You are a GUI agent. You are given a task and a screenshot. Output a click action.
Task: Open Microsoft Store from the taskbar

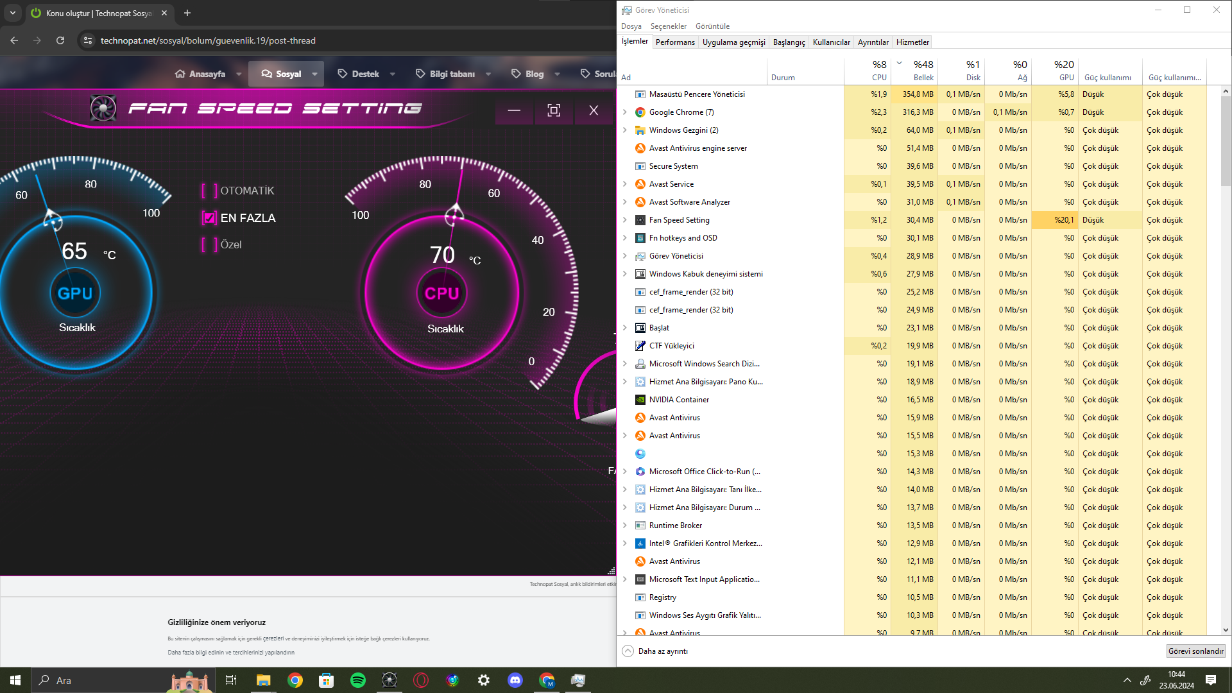pos(327,680)
